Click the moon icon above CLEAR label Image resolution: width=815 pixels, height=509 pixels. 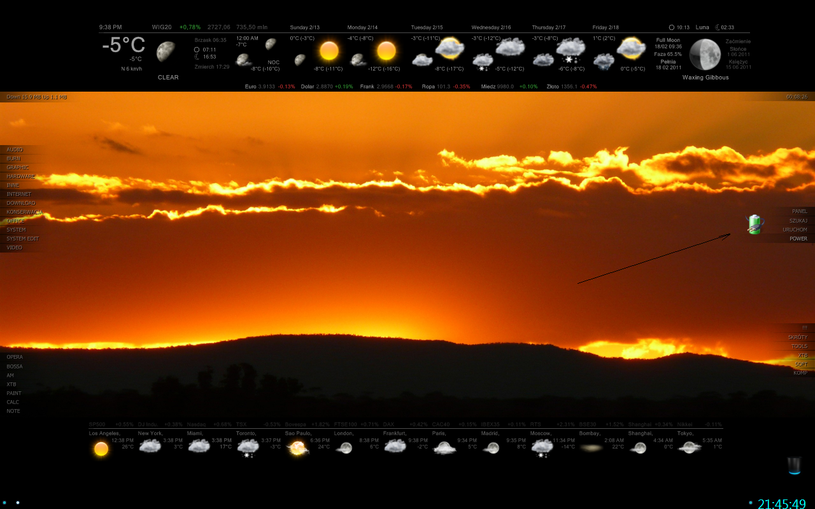coord(167,51)
